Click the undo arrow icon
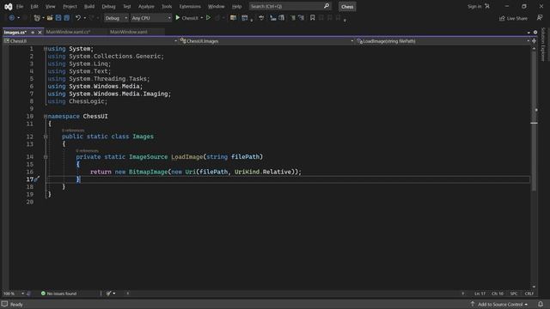Screen dimensions: 550x309 [x=78, y=18]
